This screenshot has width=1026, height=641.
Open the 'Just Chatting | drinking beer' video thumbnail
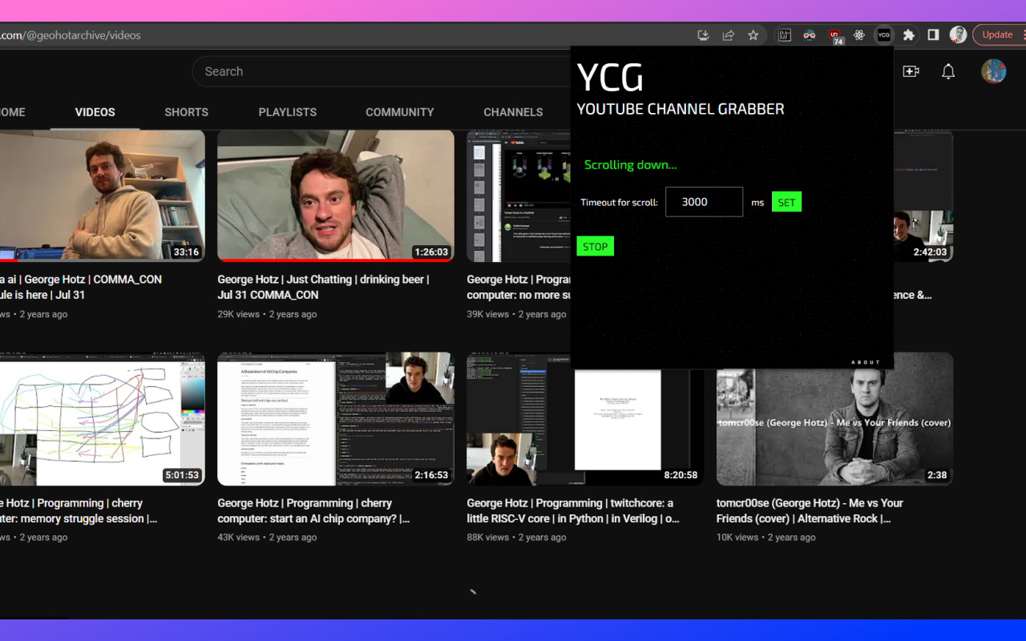(336, 196)
